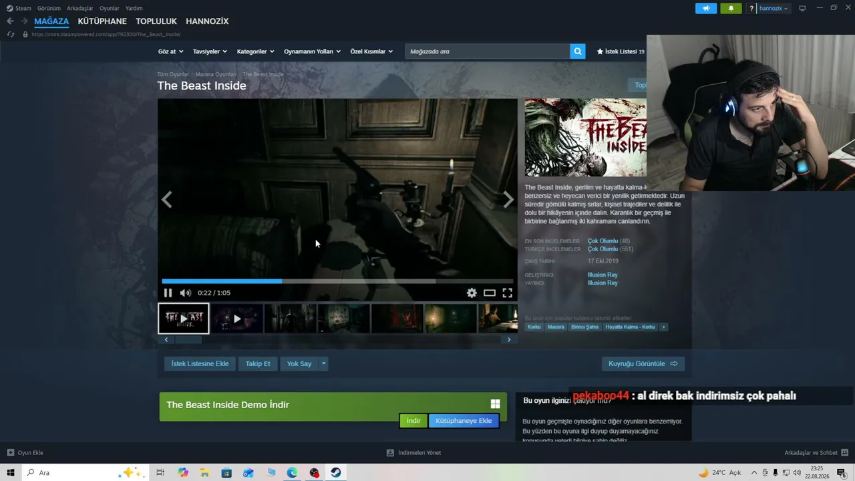Click the Steam icon on the taskbar
Image resolution: width=855 pixels, height=481 pixels.
pos(336,473)
